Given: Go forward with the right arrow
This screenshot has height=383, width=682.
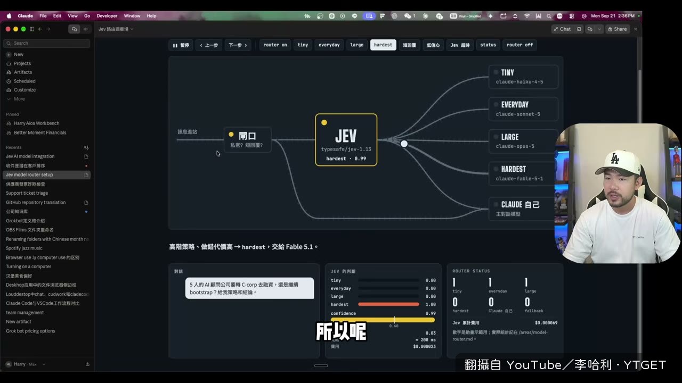Looking at the screenshot, I should [48, 29].
